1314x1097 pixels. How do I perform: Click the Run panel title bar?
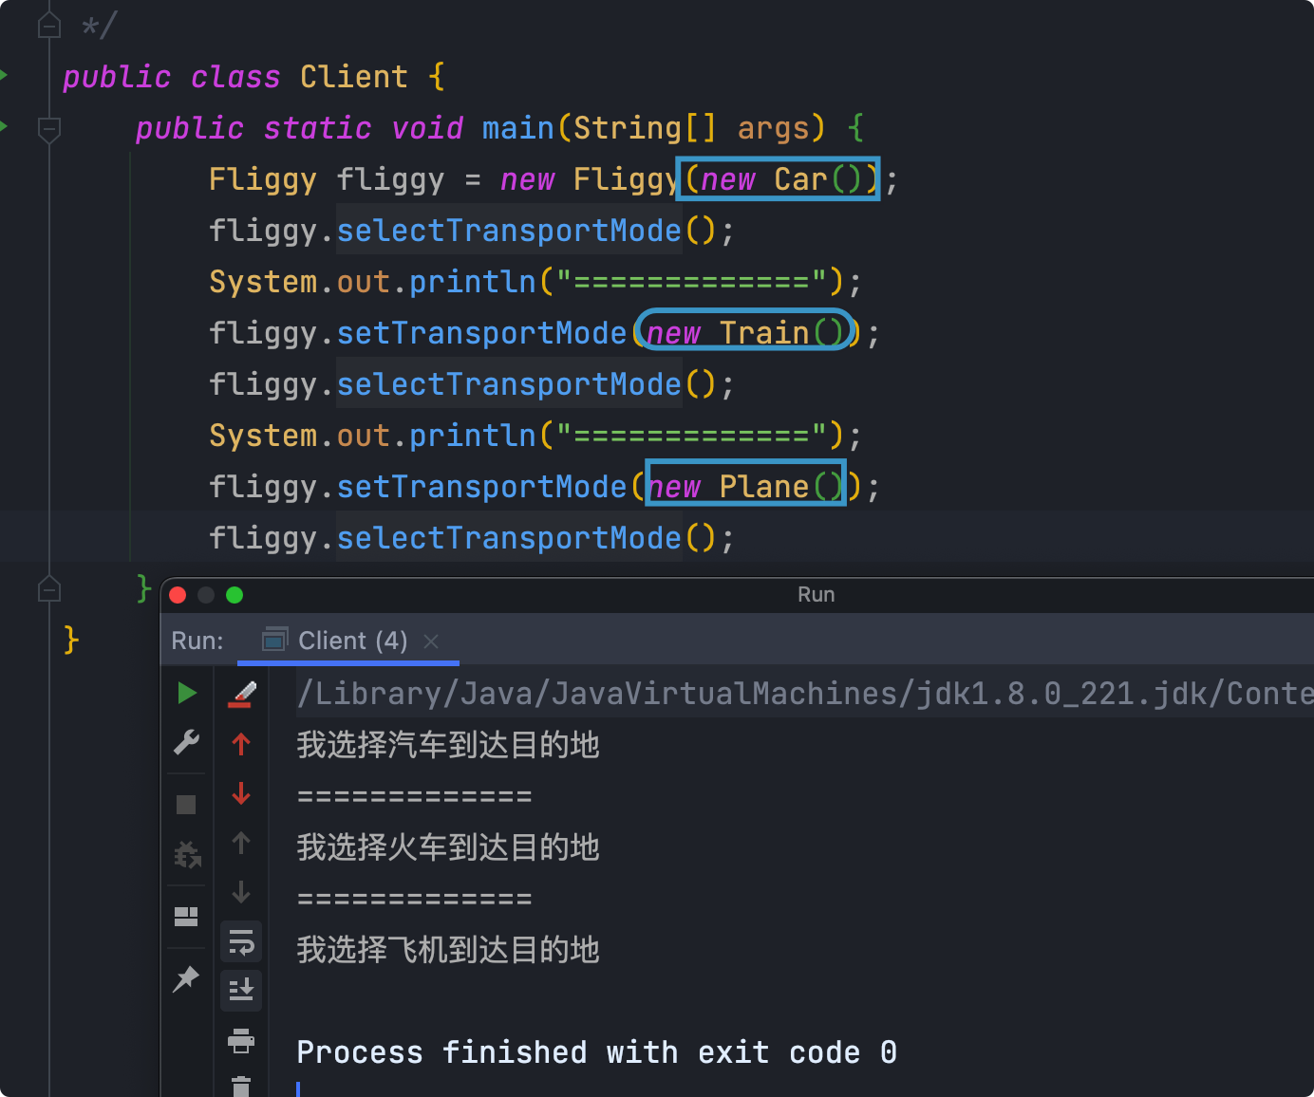[x=816, y=595]
